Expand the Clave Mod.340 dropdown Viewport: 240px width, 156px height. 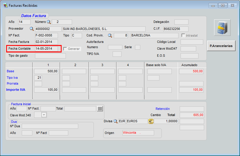click(x=44, y=115)
